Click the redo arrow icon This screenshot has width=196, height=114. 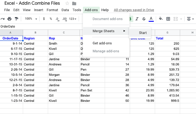2,19
